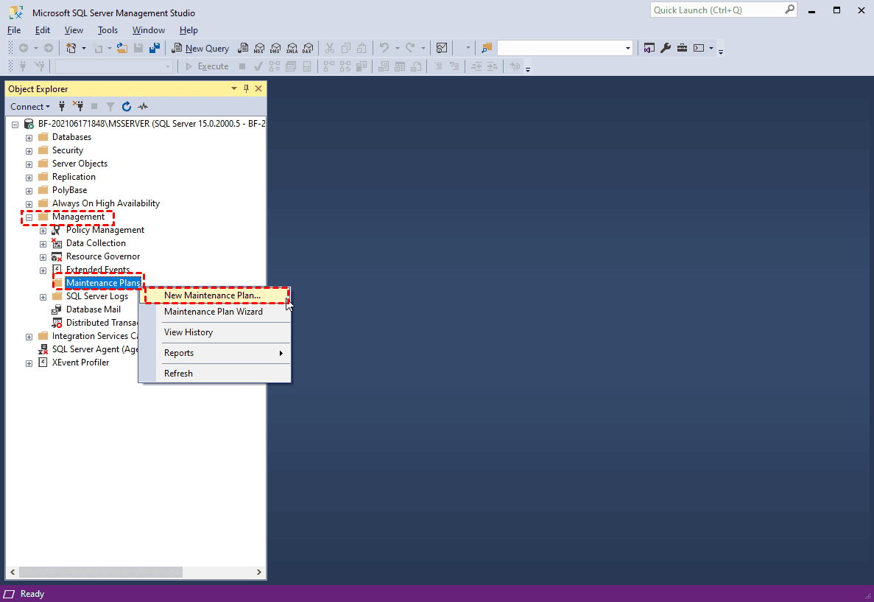Open Object Explorer window position dropdown

(234, 88)
